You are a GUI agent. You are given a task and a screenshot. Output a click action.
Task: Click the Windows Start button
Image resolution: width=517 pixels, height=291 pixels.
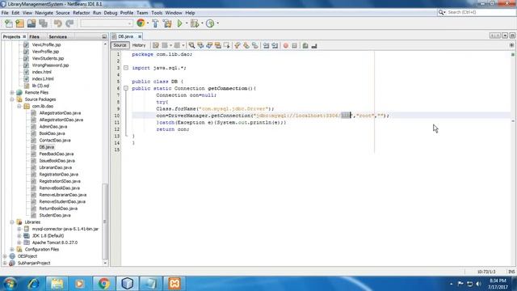10,284
